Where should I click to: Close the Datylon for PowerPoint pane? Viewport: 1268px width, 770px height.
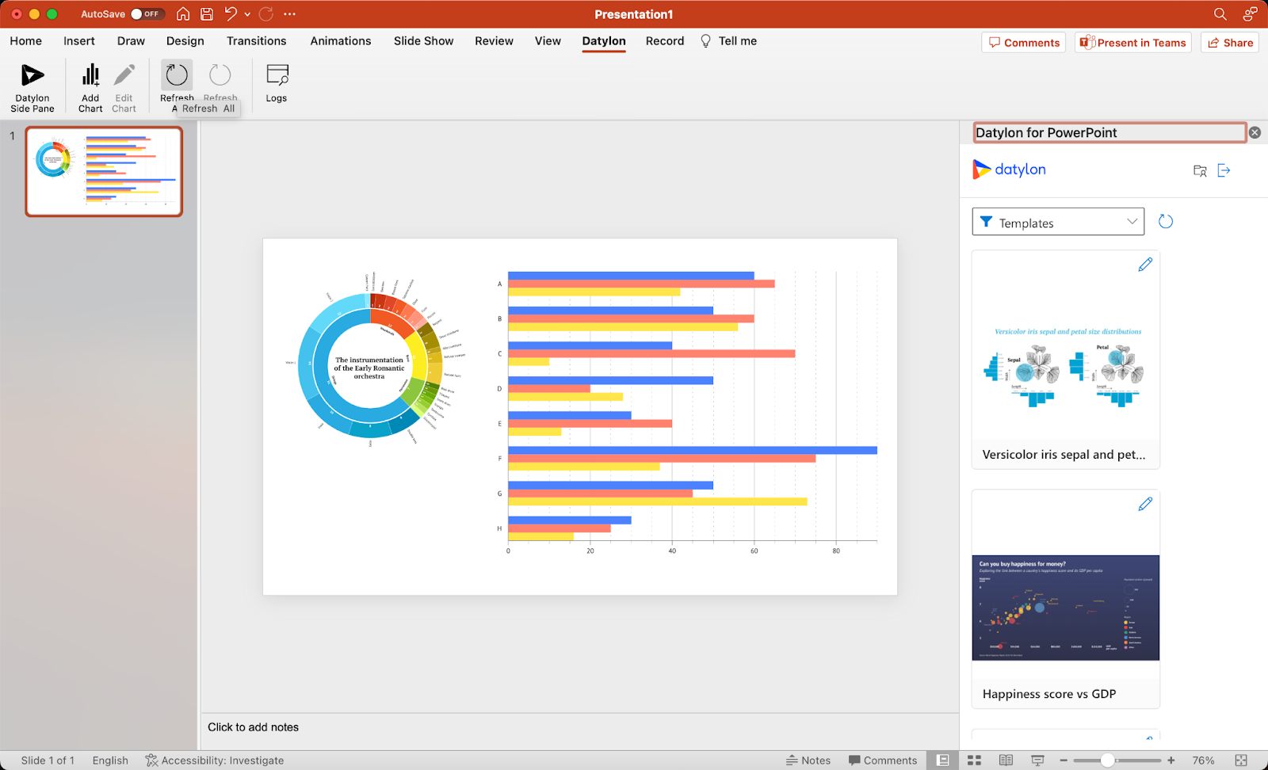click(1255, 132)
